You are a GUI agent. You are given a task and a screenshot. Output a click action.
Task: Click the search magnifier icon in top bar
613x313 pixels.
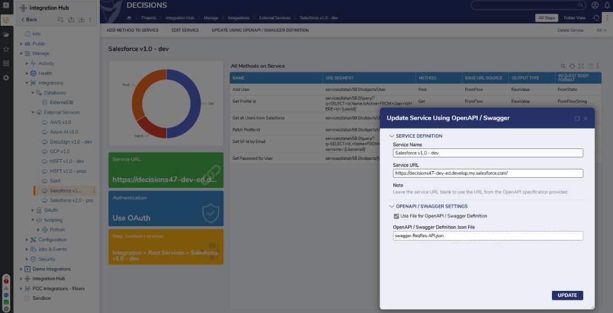coord(581,5)
